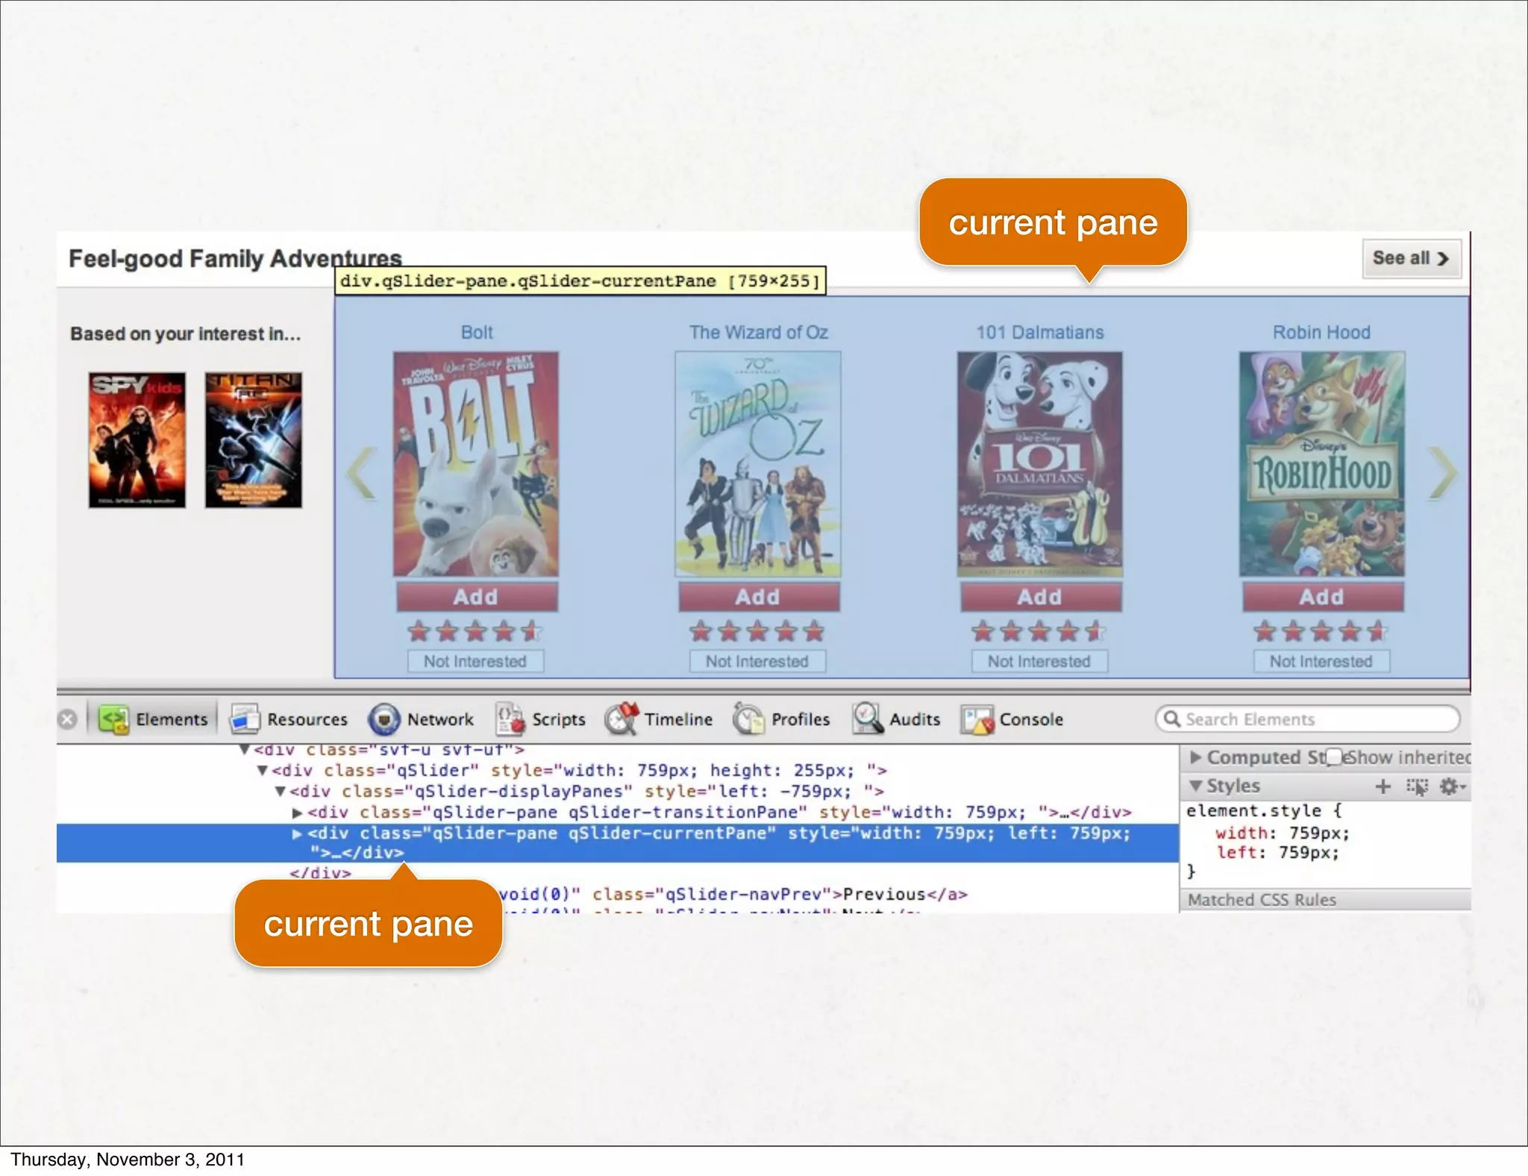Slide to next movies with right arrow
Viewport: 1528px width, 1176px height.
tap(1441, 473)
